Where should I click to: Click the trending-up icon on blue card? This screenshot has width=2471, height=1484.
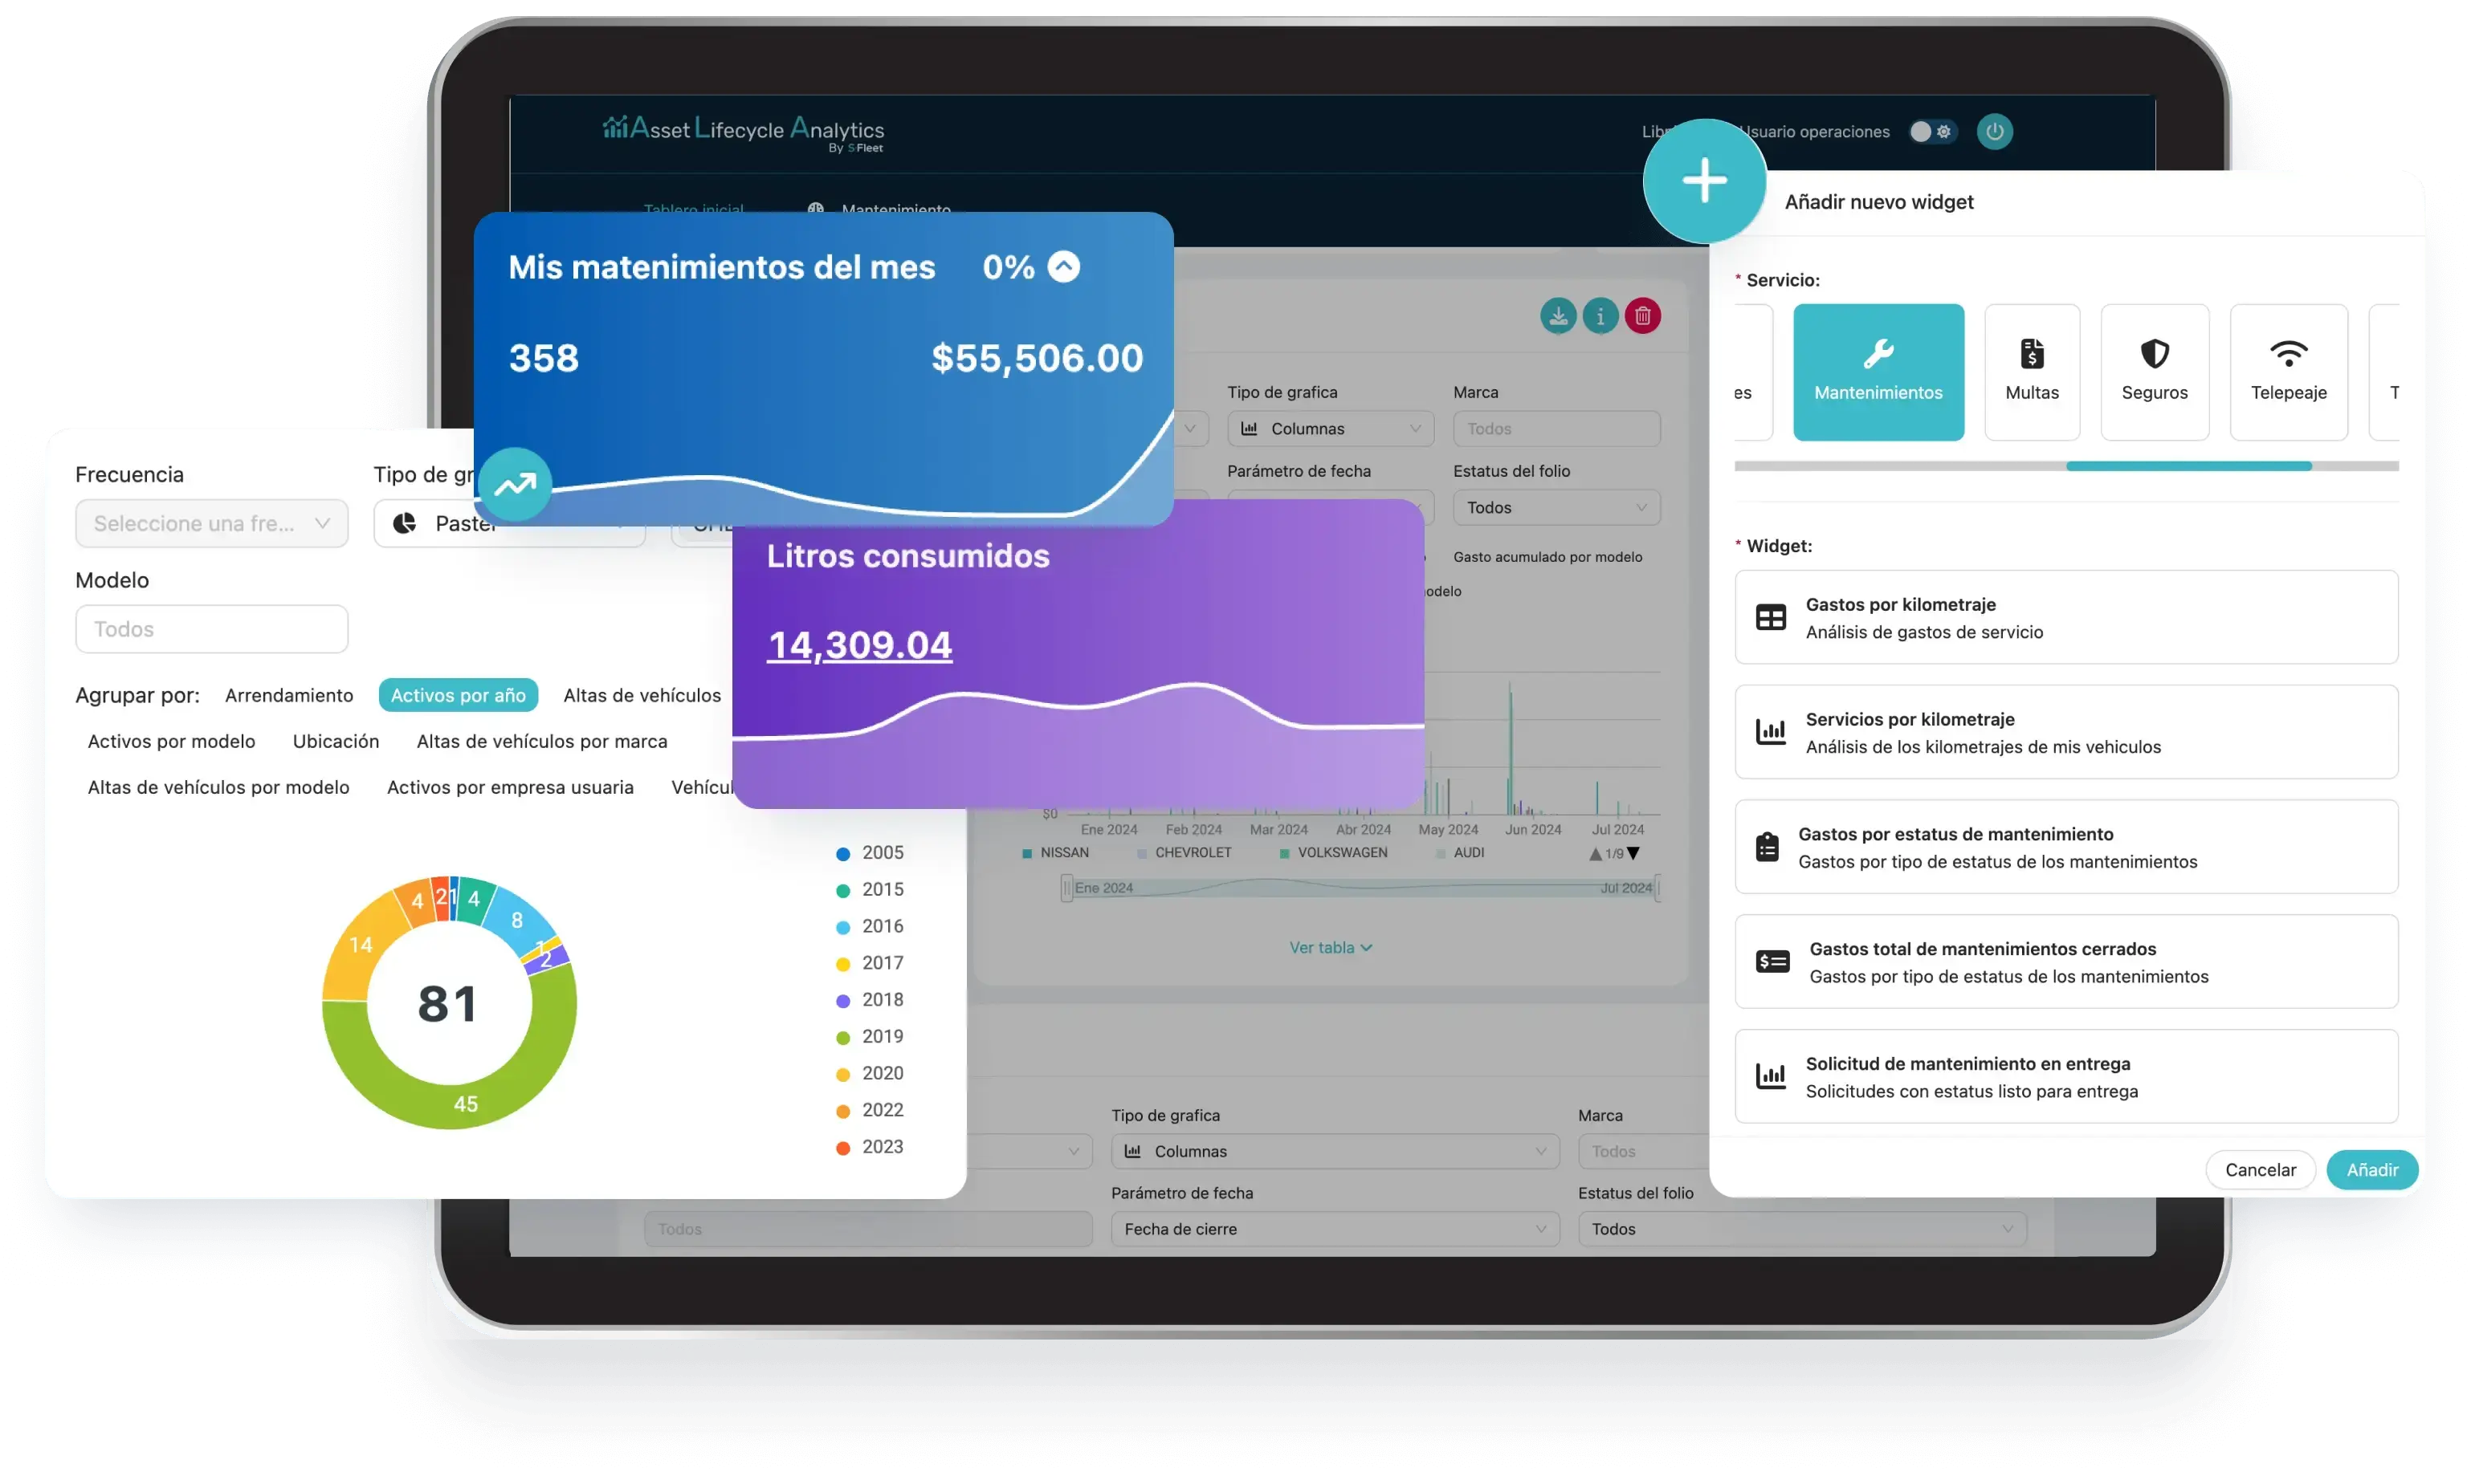516,484
